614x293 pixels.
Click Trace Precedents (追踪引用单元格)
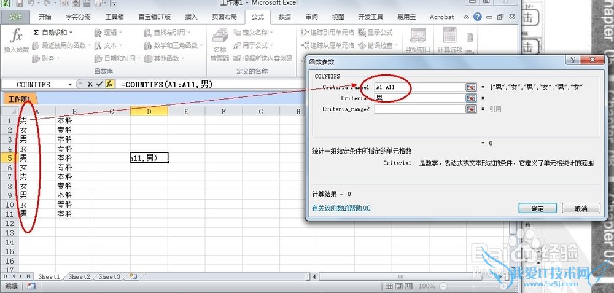327,33
